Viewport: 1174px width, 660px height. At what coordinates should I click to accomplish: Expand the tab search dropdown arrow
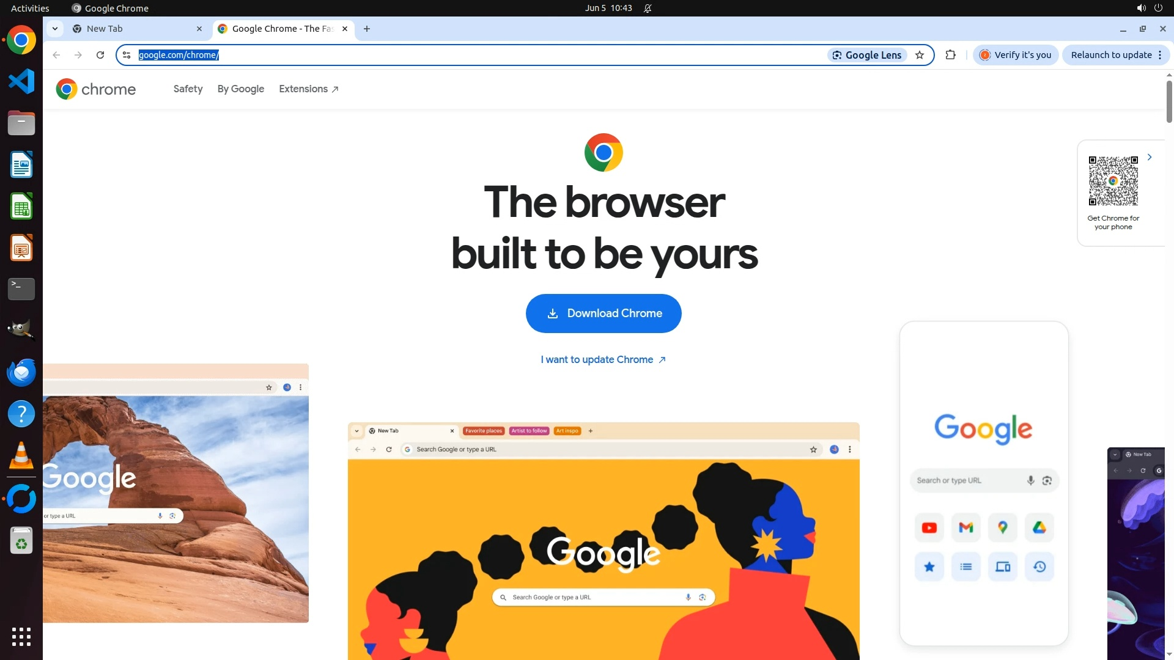pos(55,29)
